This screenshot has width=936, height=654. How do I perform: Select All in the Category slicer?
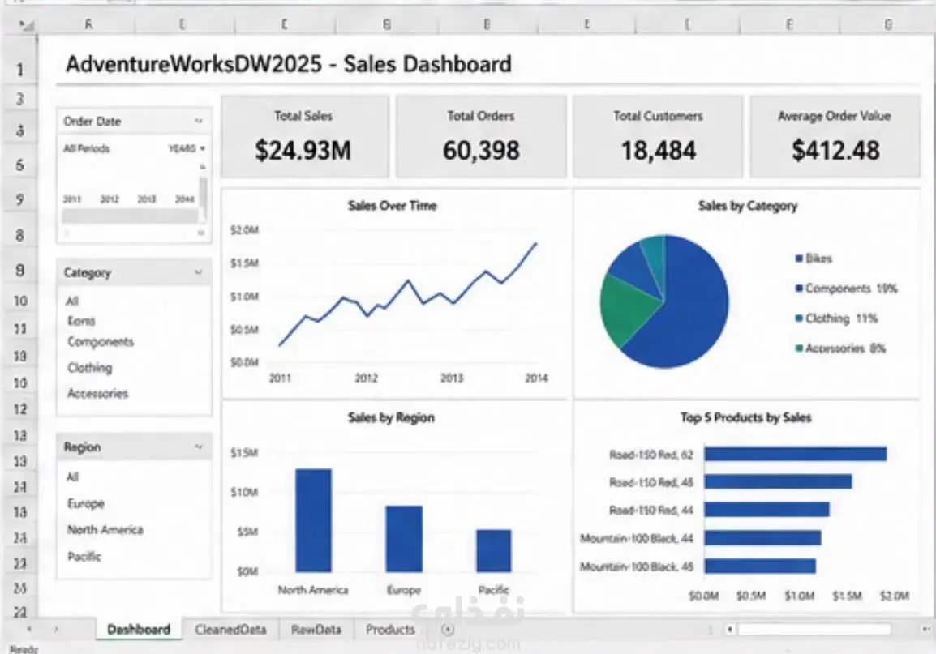point(72,301)
